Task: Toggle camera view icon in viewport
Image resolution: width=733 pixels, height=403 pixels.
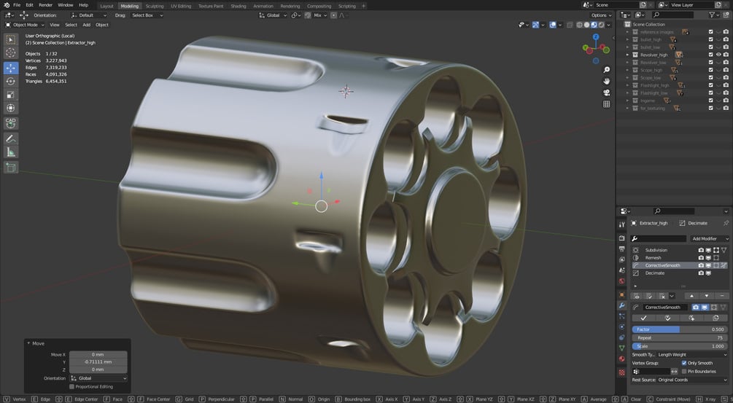Action: click(x=606, y=93)
